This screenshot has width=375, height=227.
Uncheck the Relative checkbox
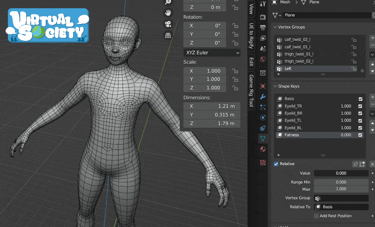(276, 164)
